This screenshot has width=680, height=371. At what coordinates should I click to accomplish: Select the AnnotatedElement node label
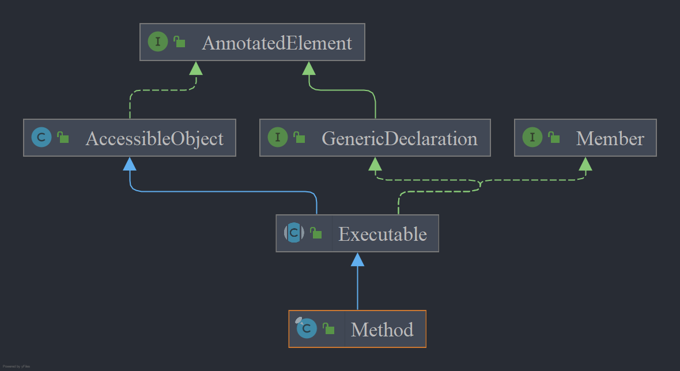click(277, 43)
